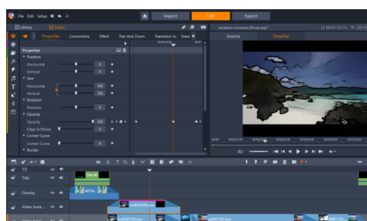
Task: Click the Undo arrow in the menu bar
Action: point(60,16)
